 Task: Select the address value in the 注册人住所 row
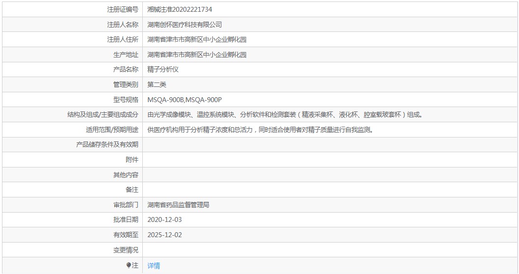pyautogui.click(x=197, y=39)
